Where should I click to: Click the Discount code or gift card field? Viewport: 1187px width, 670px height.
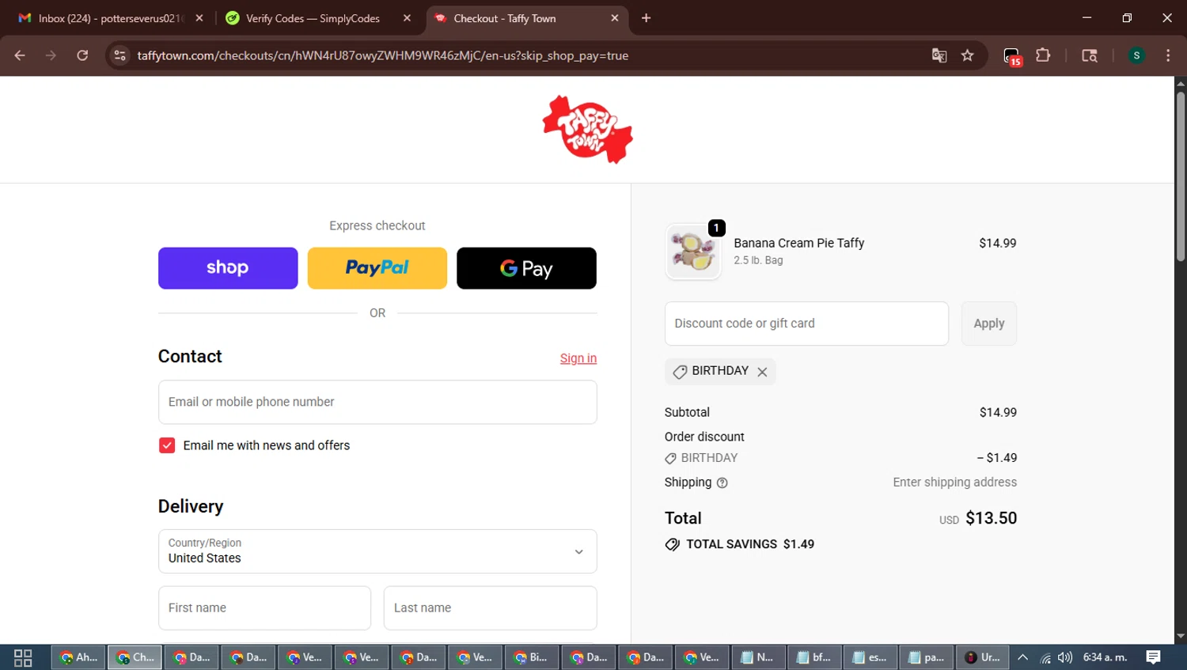click(806, 324)
